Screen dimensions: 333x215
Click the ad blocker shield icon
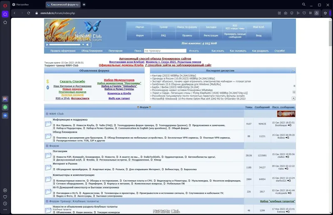292,13
